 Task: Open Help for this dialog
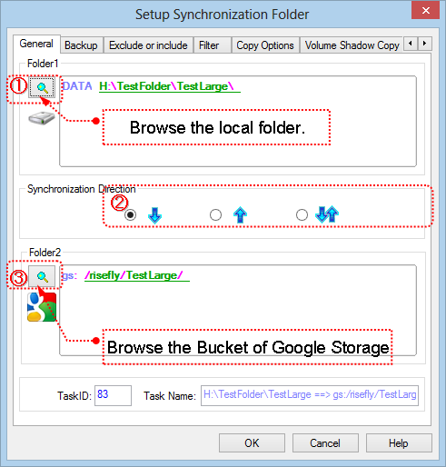(399, 443)
